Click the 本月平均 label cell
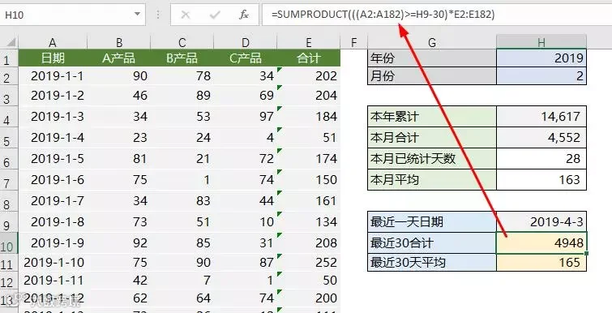This screenshot has width=612, height=313. [x=432, y=179]
